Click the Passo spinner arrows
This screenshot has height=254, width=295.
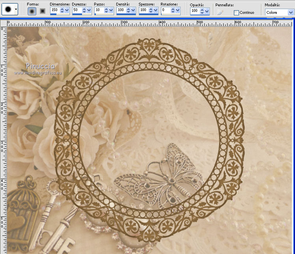[x=106, y=10]
